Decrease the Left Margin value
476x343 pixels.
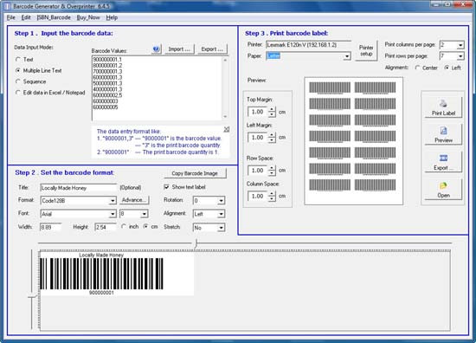[272, 140]
